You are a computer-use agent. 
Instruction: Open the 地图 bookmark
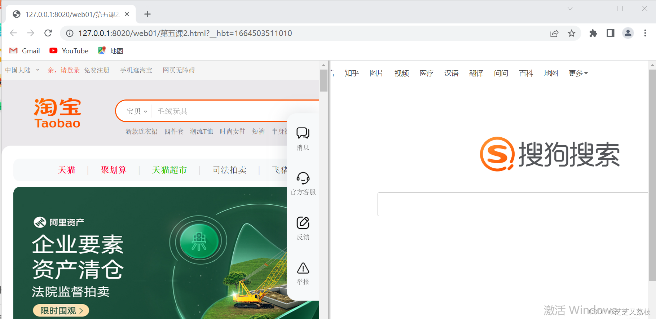coord(111,51)
